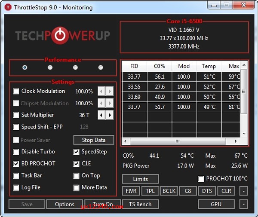The height and width of the screenshot is (217, 258).
Task: Select the third Performance profile radio button
Action: [75, 67]
